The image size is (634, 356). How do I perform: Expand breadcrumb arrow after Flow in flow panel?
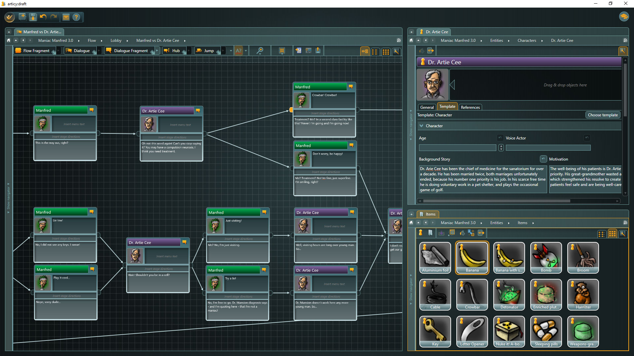(102, 41)
